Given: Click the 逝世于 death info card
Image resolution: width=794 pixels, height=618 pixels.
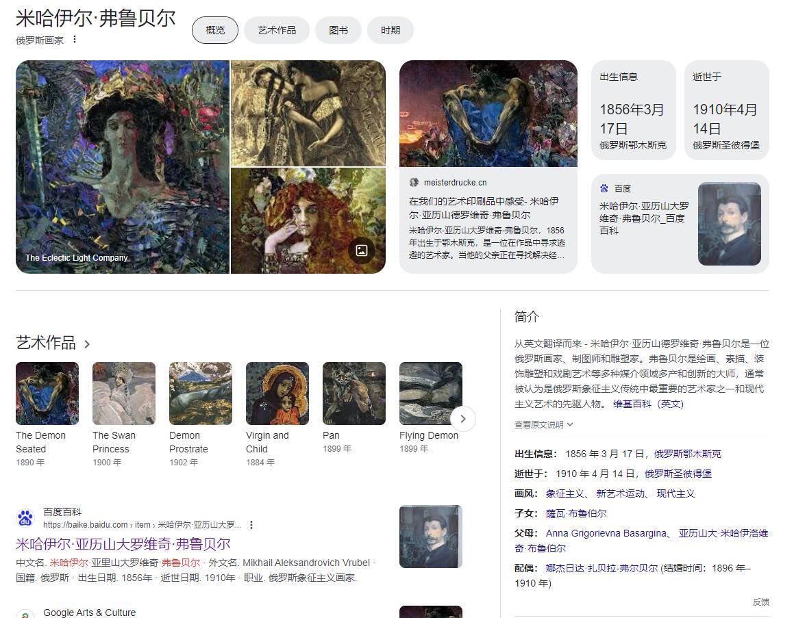Looking at the screenshot, I should [727, 110].
